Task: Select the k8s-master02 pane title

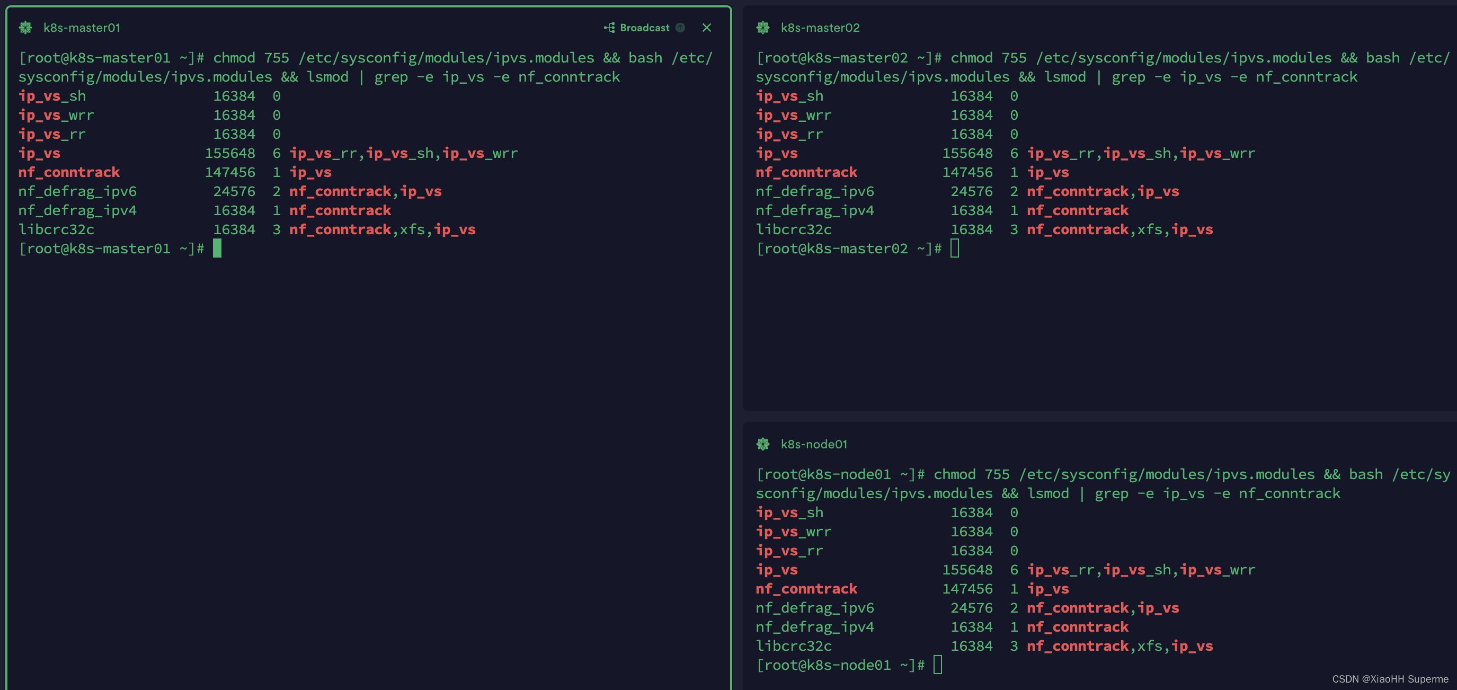Action: (820, 28)
